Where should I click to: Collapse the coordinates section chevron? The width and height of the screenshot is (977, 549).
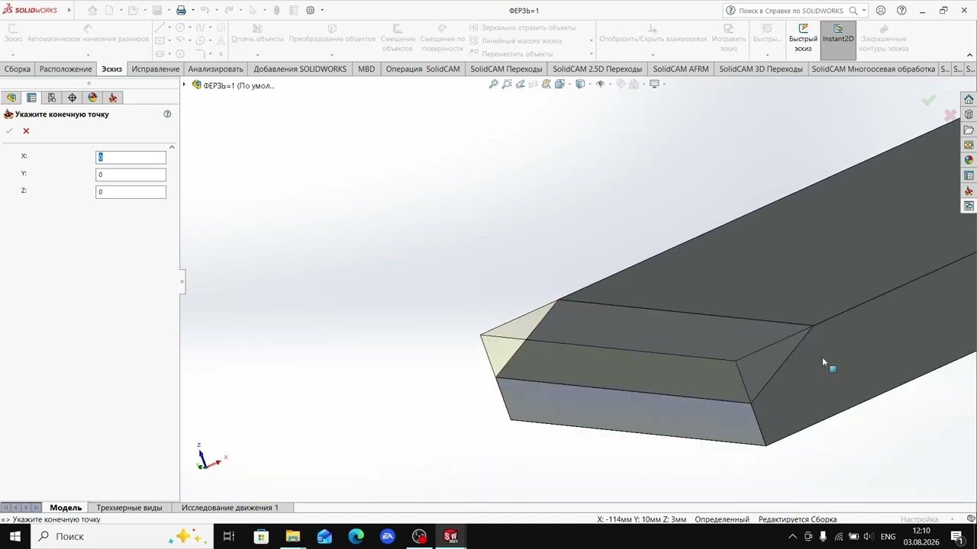point(172,147)
